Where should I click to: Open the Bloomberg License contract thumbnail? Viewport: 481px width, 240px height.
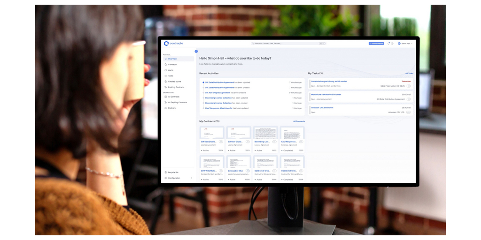pyautogui.click(x=265, y=133)
